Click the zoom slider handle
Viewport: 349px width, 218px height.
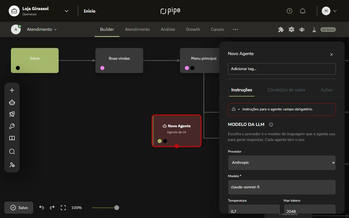tap(117, 208)
